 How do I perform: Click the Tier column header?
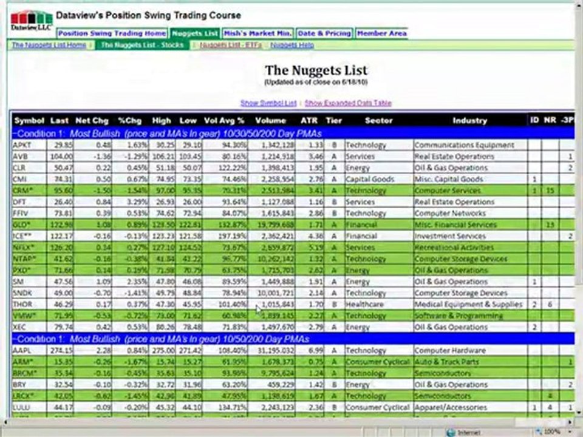coord(333,120)
